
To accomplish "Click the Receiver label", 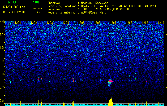I will click(54, 9).
